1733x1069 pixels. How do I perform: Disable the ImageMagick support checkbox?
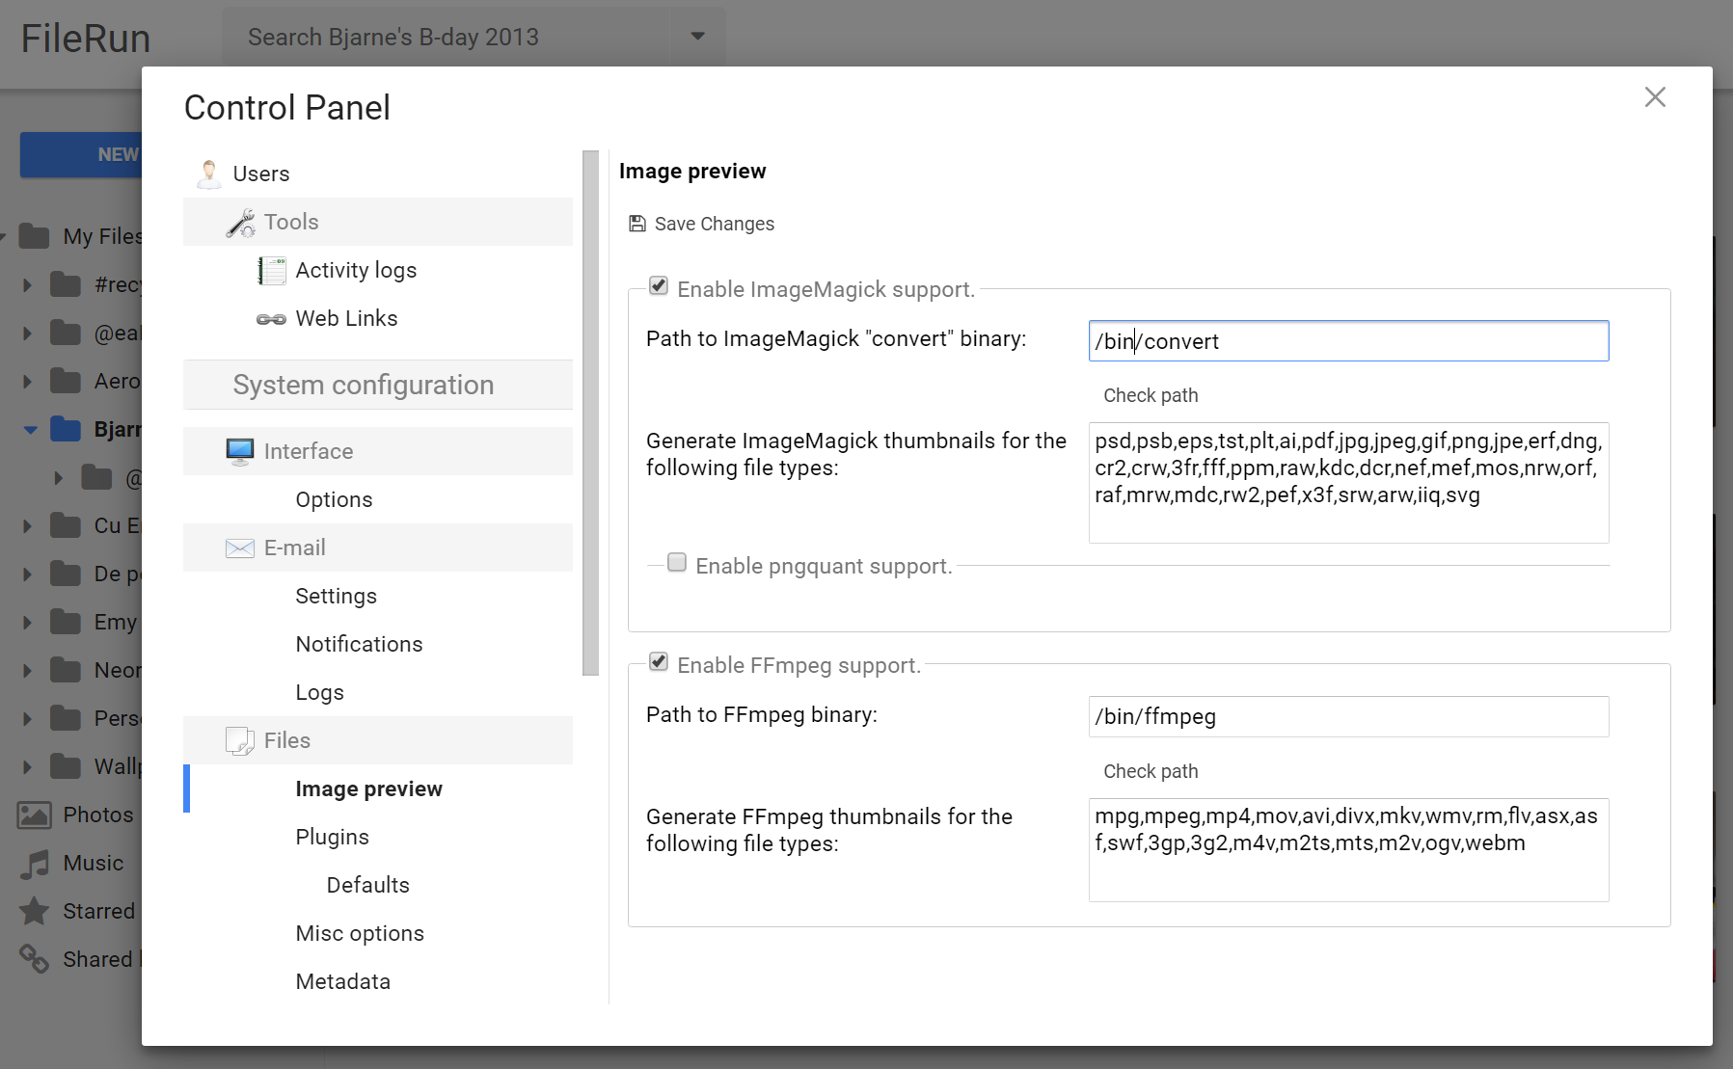pos(659,286)
